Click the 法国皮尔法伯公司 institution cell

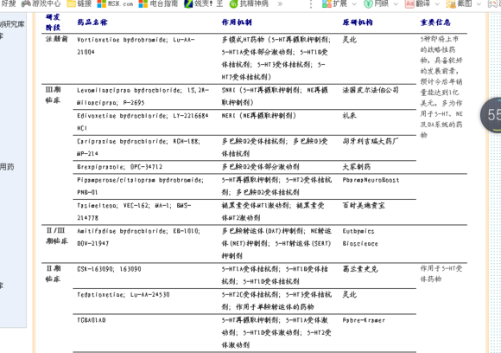pos(371,90)
